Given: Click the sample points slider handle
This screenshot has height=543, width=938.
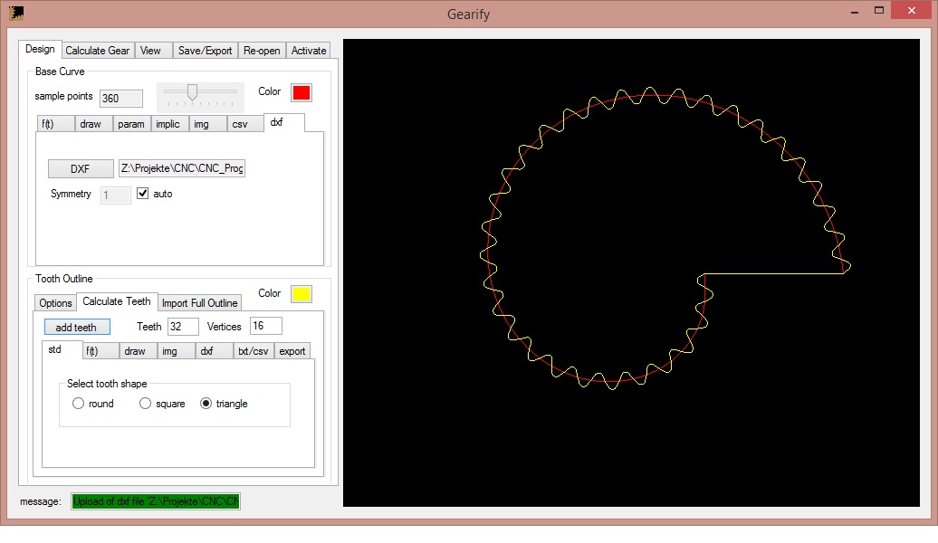Looking at the screenshot, I should (x=192, y=92).
